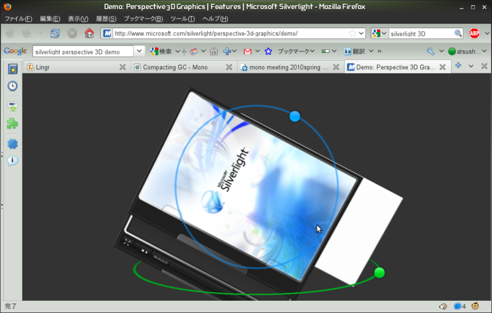Screen dimensions: 492x313
Task: Open the sidebar history clock icon
Action: (x=12, y=85)
